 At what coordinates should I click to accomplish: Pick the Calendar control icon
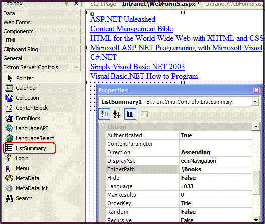pos(9,88)
